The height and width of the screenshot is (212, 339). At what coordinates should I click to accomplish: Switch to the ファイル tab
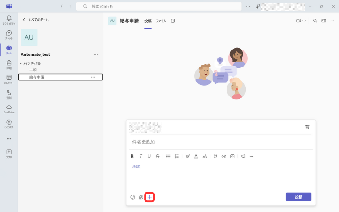(x=161, y=21)
